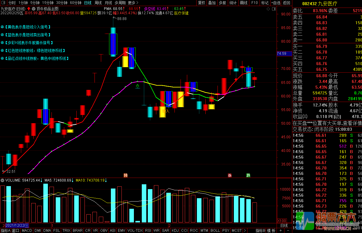Viewport: 362px width, 233px height.
Task: Click the green 跌 marker icon
Action: pos(248,175)
